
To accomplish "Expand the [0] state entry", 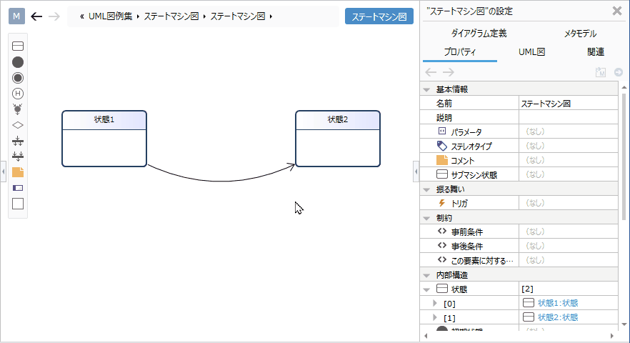I will pyautogui.click(x=435, y=303).
